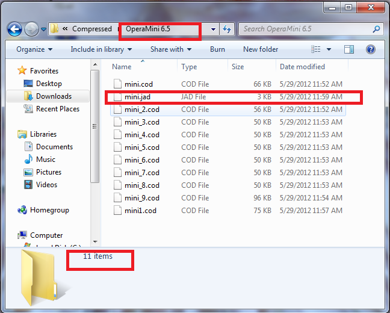The width and height of the screenshot is (390, 313).
Task: Select the mini_8.cod file
Action: [x=228, y=185]
